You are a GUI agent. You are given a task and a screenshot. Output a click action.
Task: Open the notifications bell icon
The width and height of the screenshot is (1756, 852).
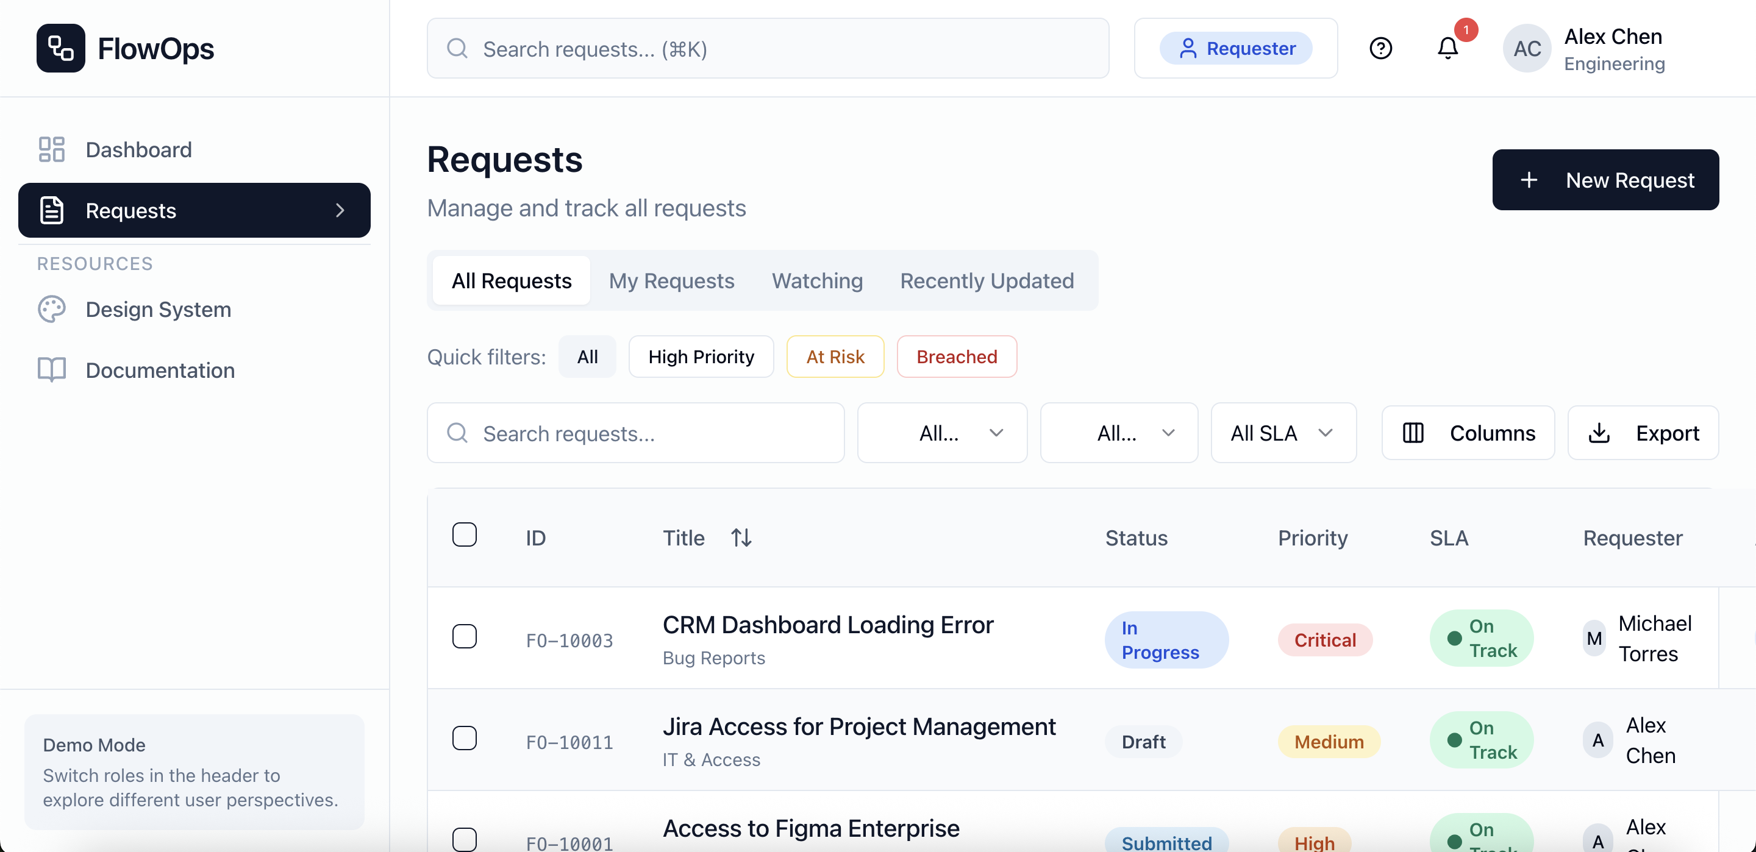pos(1447,48)
